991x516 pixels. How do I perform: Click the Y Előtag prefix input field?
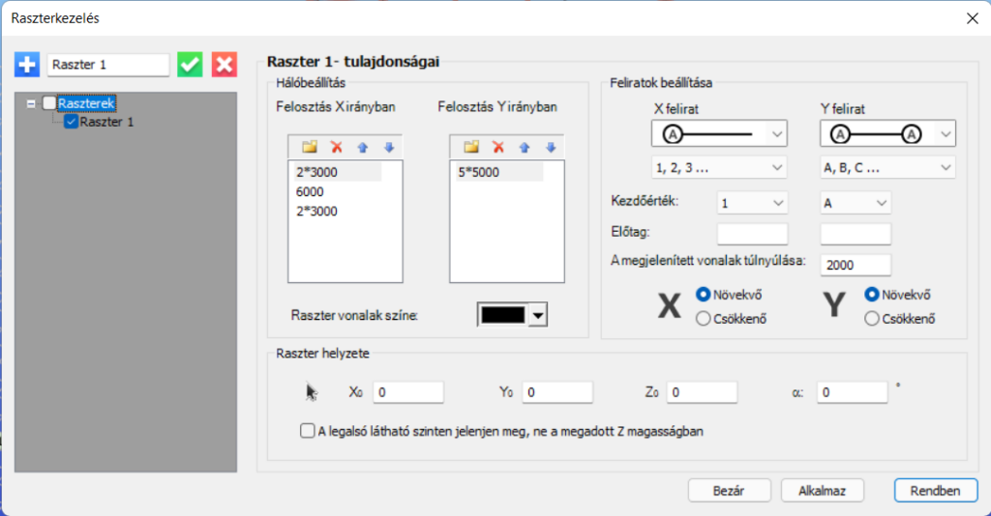pos(856,234)
